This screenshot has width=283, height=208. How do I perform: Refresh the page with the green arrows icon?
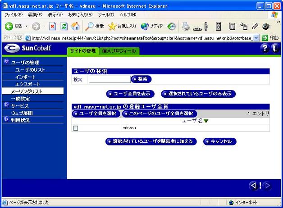[64, 27]
